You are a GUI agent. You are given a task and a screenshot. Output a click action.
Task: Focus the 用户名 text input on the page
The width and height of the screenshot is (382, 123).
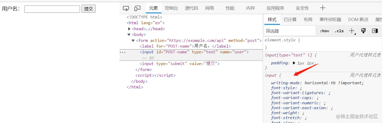coord(52,9)
